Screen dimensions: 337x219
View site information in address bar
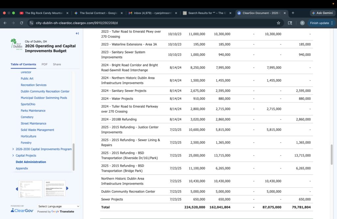(31, 23)
